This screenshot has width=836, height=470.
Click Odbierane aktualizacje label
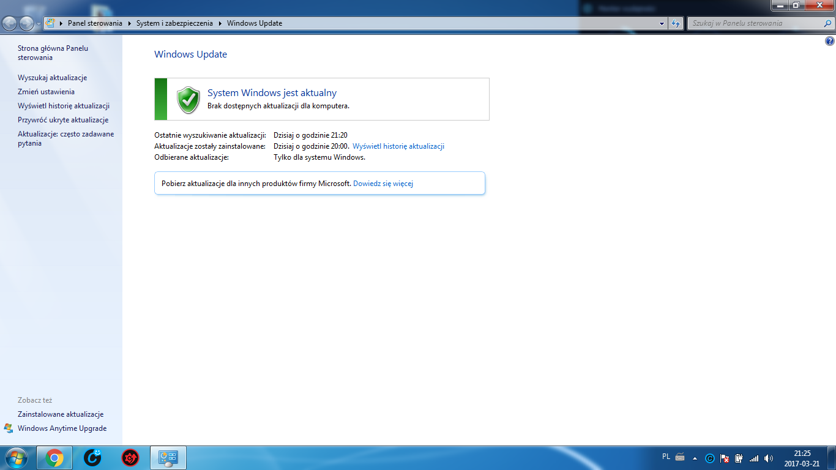[x=192, y=157]
